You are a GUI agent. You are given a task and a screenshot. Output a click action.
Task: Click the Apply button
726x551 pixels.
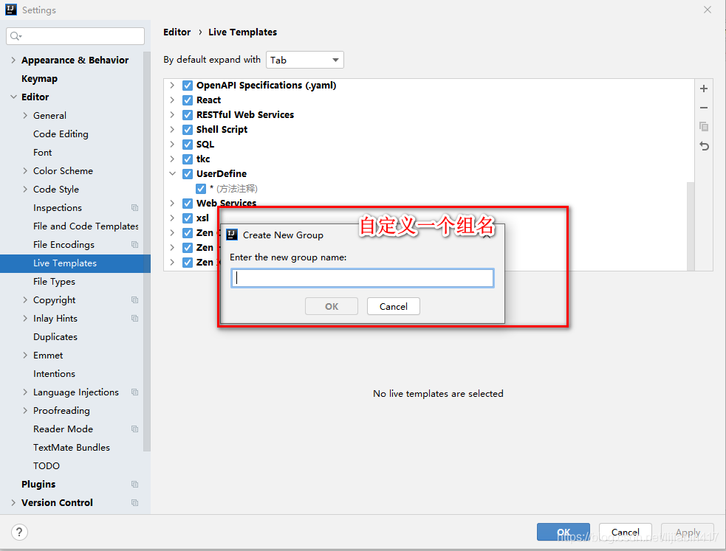688,532
